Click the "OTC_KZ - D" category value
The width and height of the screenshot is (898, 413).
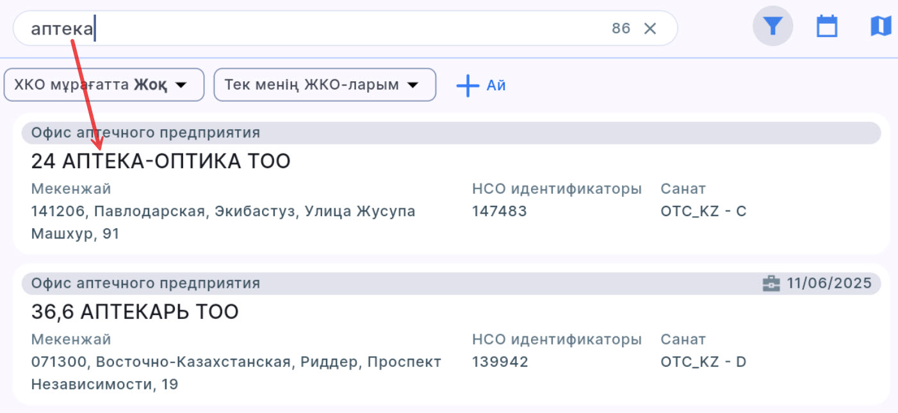[x=703, y=362]
